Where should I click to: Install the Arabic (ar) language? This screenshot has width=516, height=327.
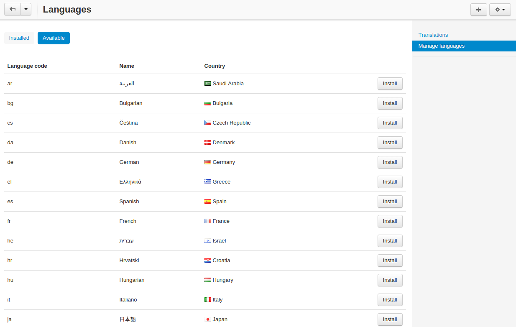click(390, 84)
